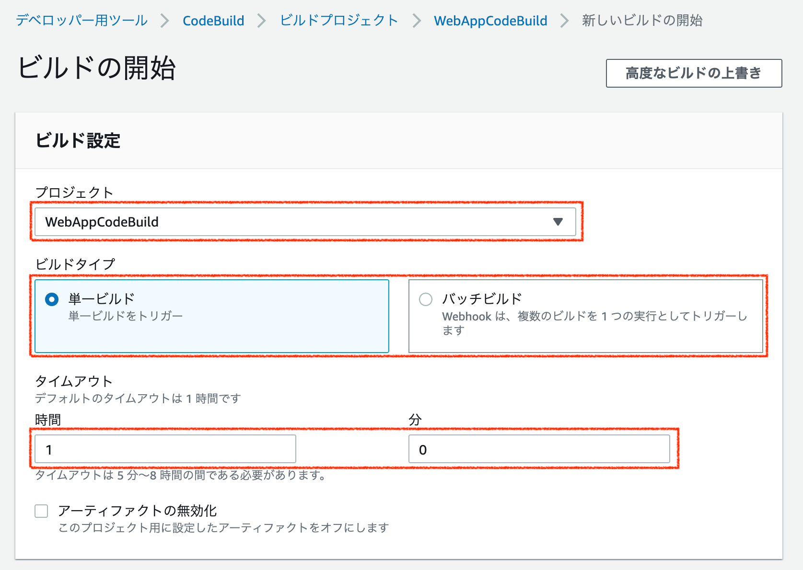Viewport: 803px width, 570px height.
Task: Select the 単一ビルド radio option
Action: [52, 299]
